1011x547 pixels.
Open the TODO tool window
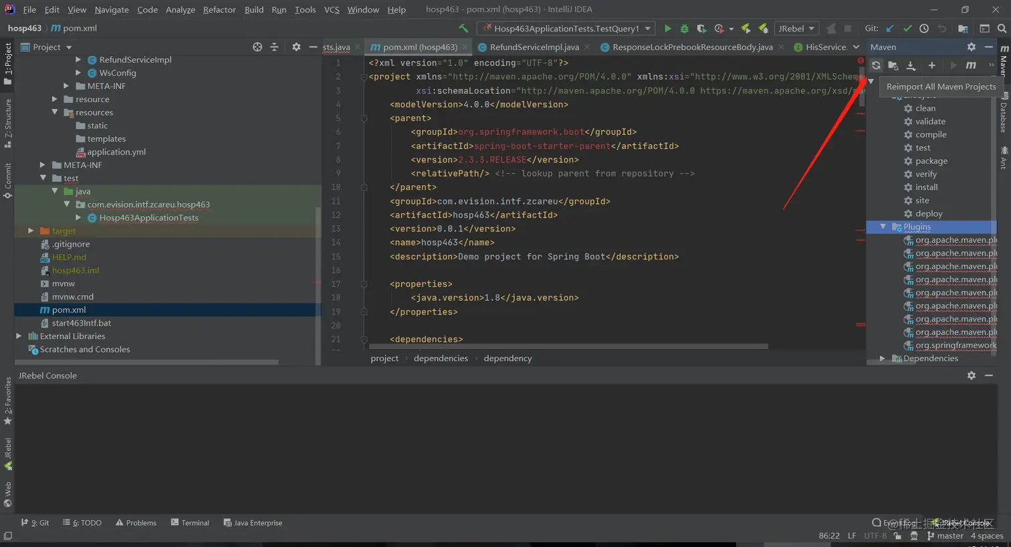[82, 523]
